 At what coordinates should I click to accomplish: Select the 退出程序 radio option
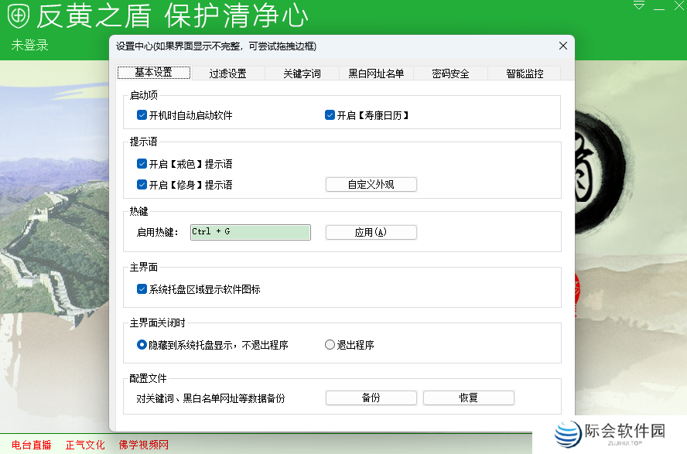click(x=330, y=344)
